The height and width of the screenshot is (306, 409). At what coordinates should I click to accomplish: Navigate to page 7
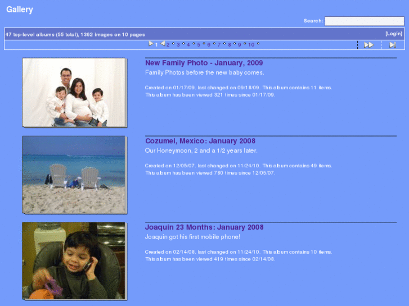(x=219, y=45)
